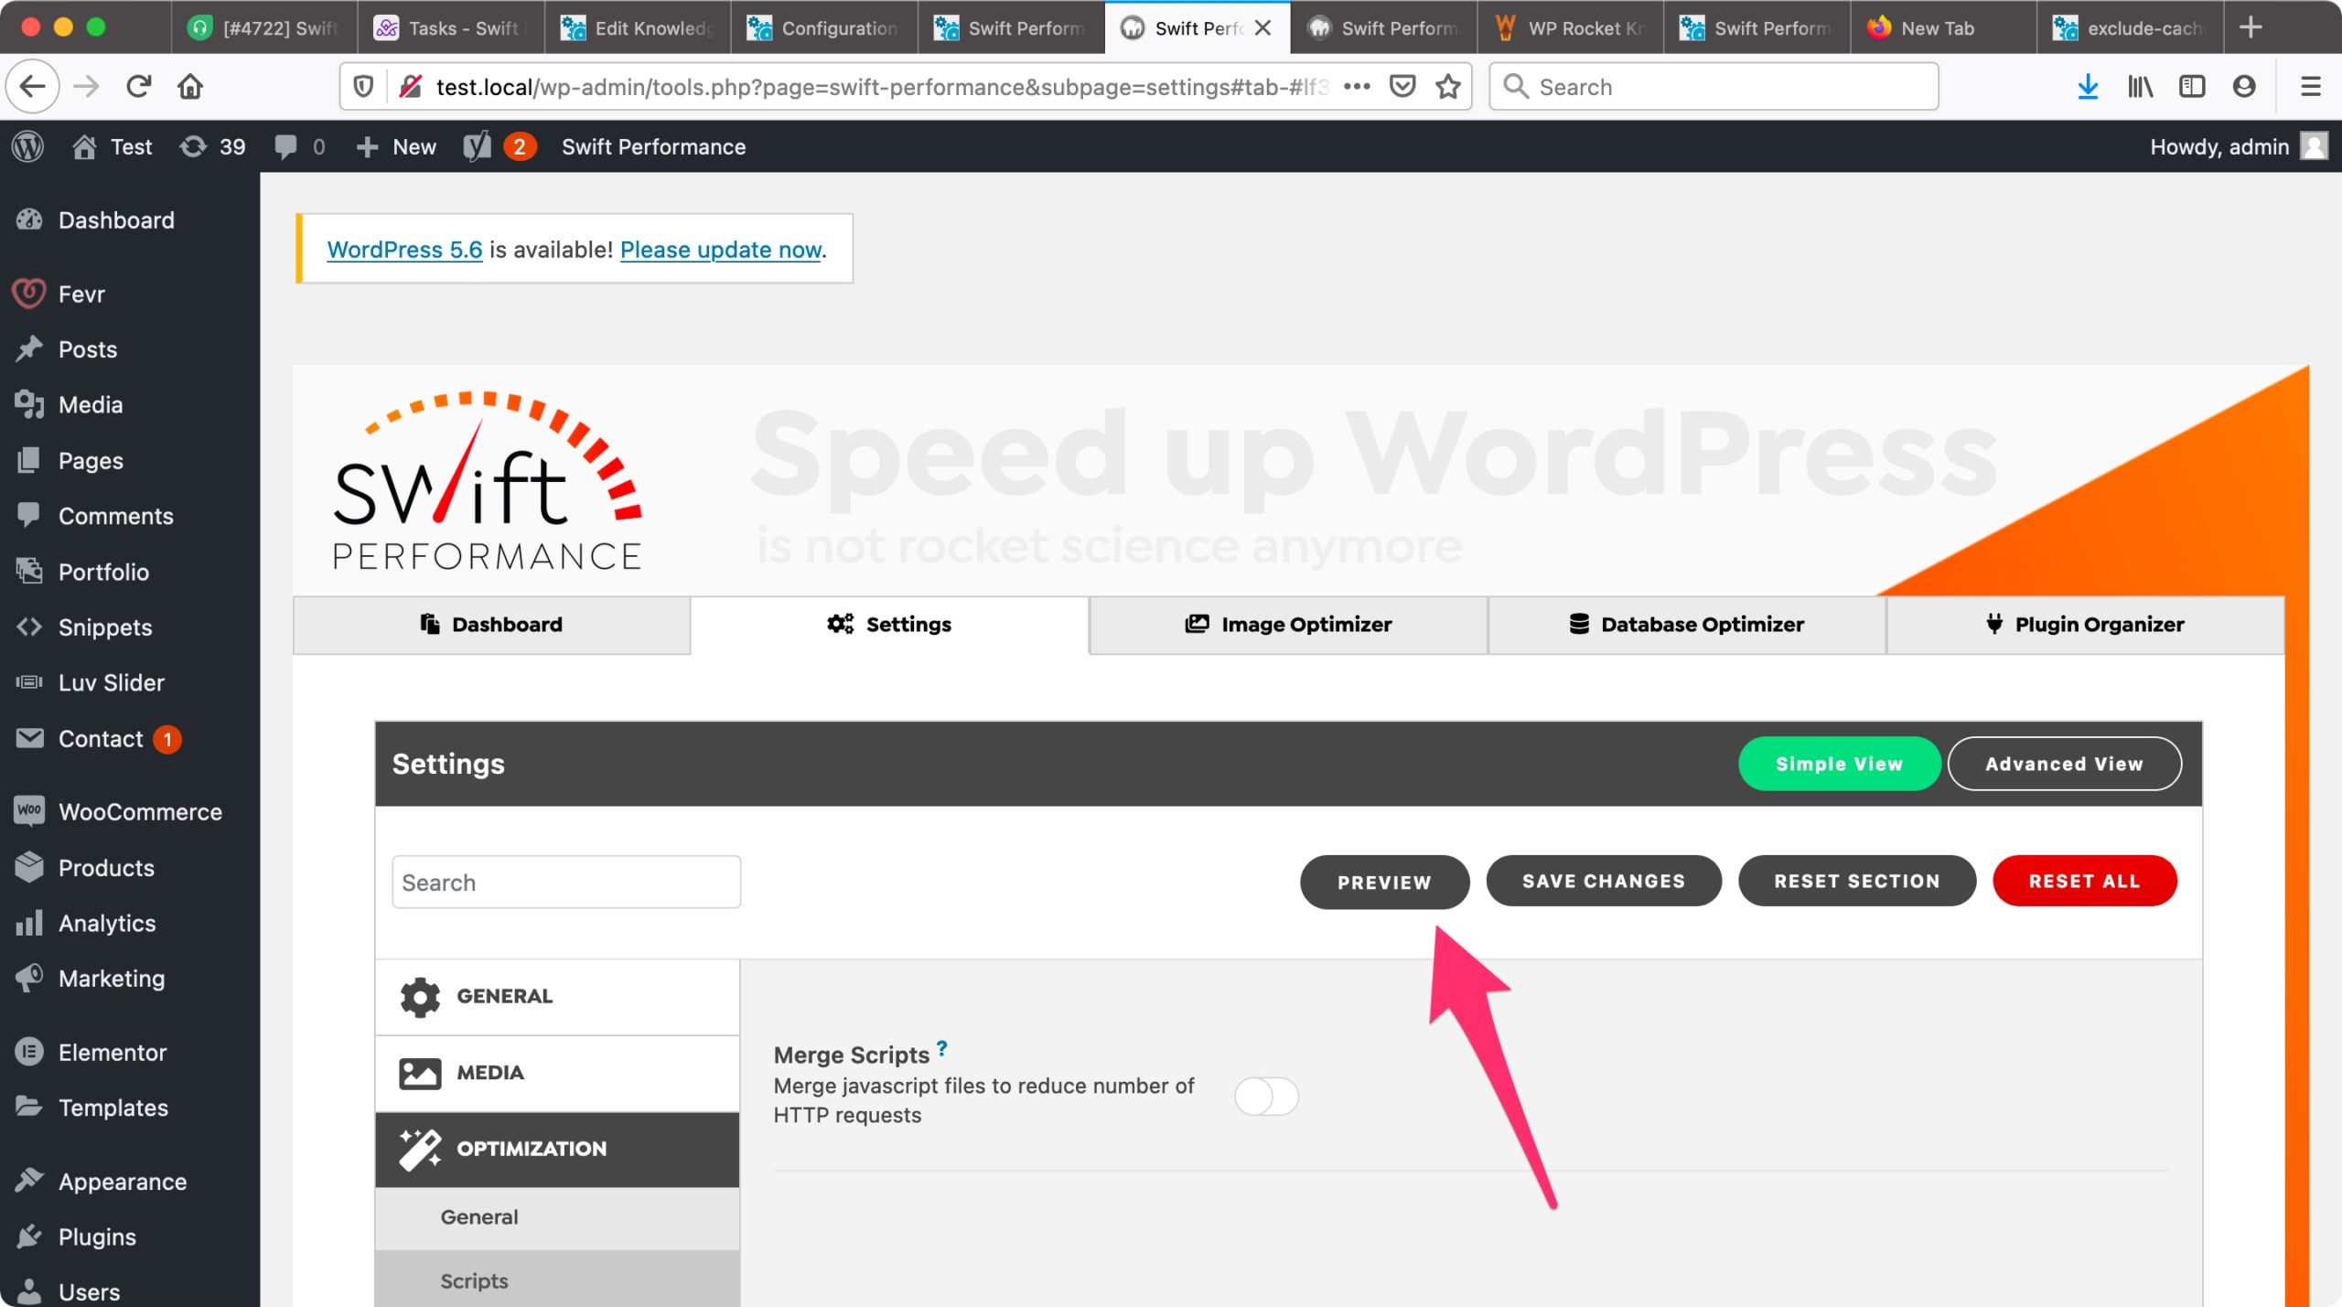Close the active Swift Performance browser tab
This screenshot has height=1307, width=2342.
tap(1262, 27)
